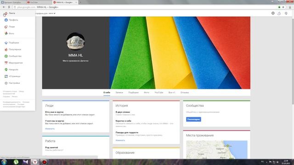
Task: Open the new tab plus button
Action: tap(80, 2)
